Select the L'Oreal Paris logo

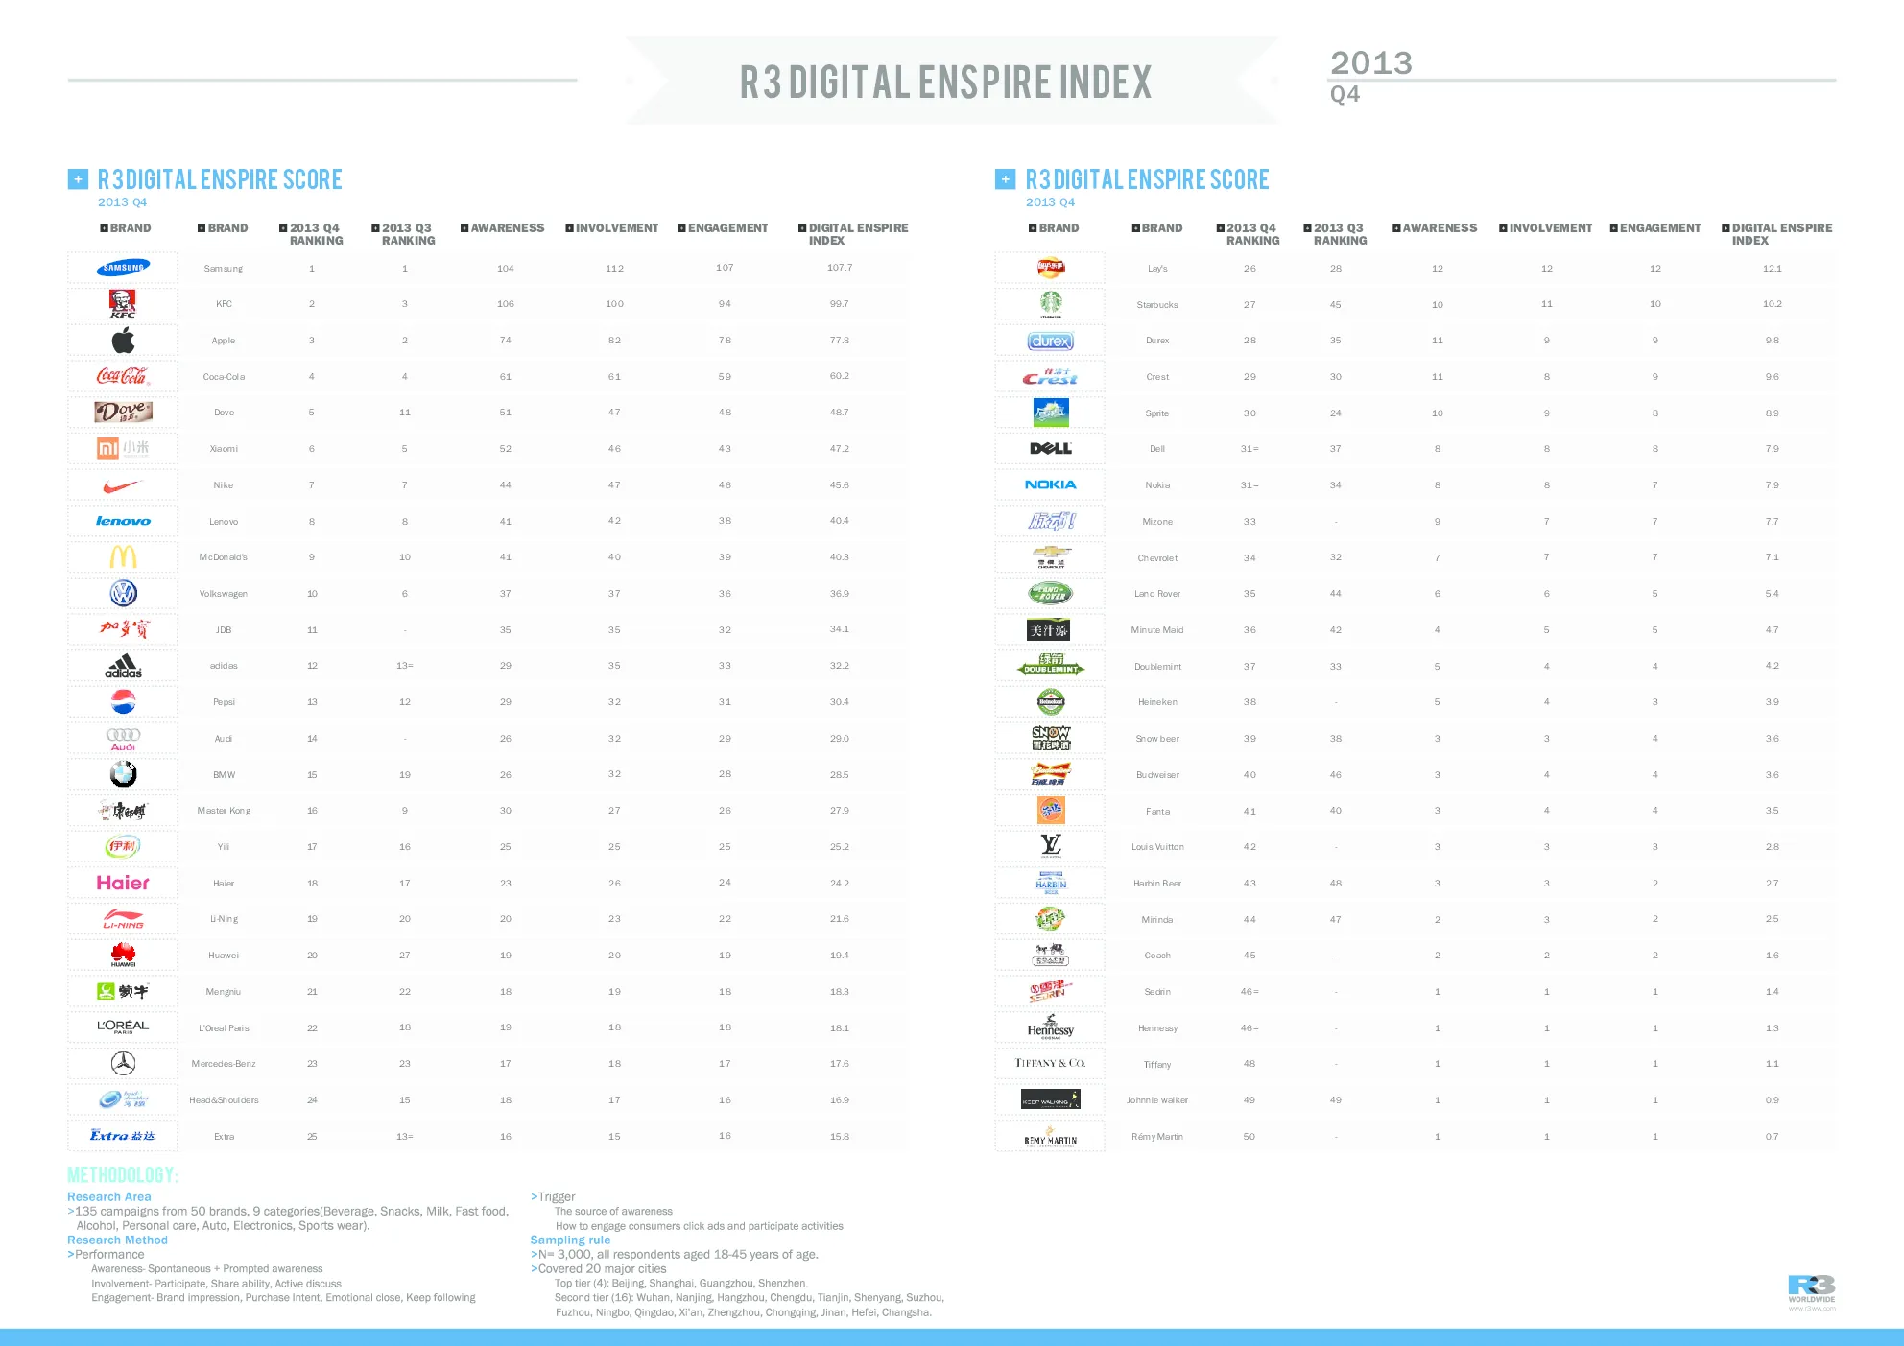point(123,1027)
